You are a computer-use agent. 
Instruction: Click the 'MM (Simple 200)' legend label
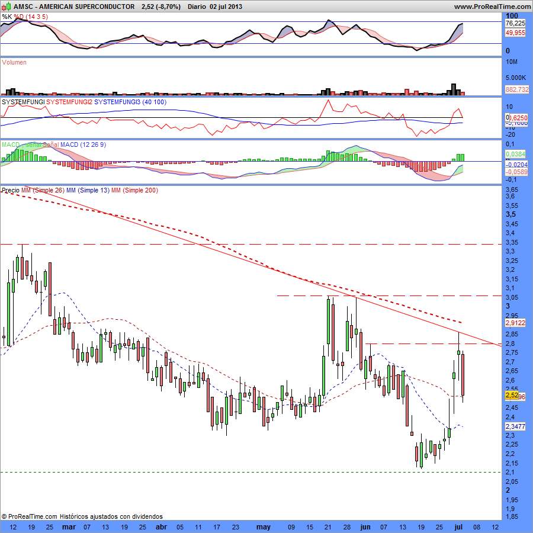point(134,190)
